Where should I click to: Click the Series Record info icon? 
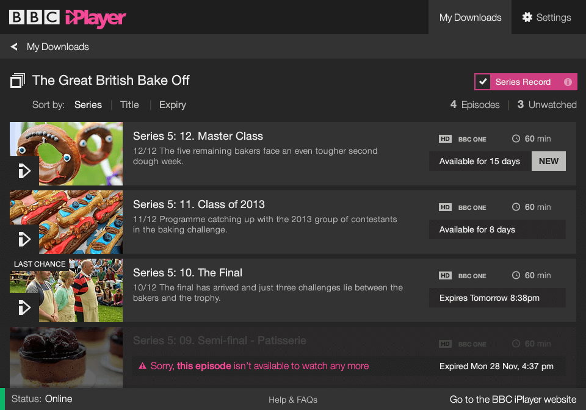point(568,82)
